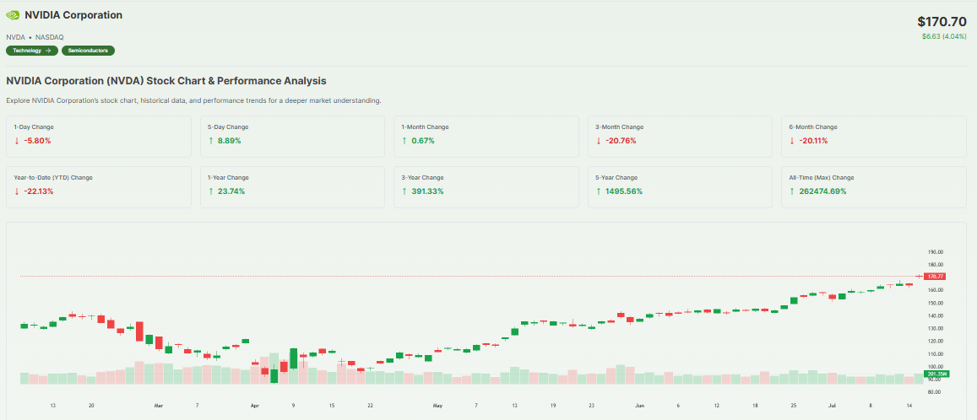Click the 18 date label on time axis
The height and width of the screenshot is (420, 977).
click(x=755, y=405)
